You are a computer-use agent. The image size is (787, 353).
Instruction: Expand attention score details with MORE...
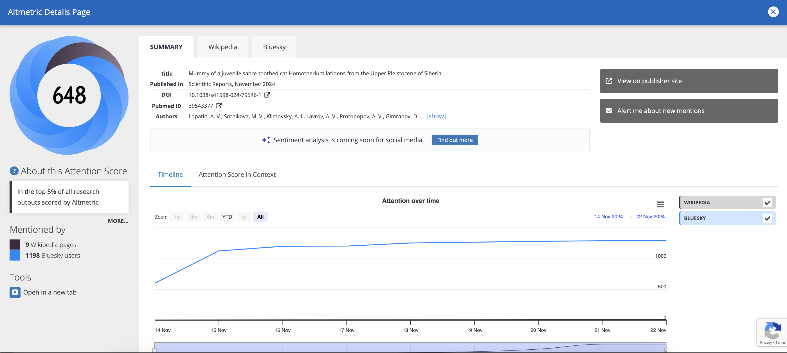pos(118,221)
